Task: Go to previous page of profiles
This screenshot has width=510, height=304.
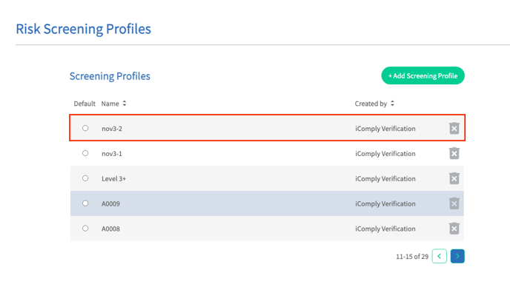Action: (x=439, y=257)
